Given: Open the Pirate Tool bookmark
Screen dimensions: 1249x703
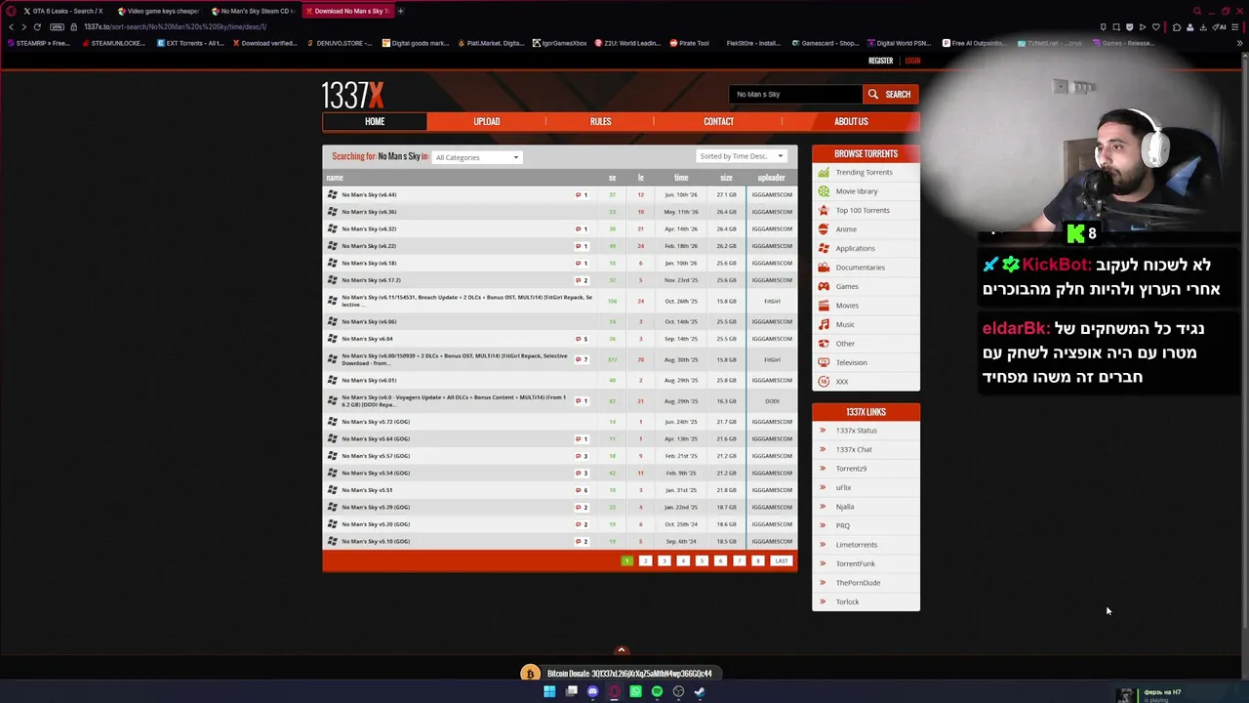Looking at the screenshot, I should [x=689, y=43].
